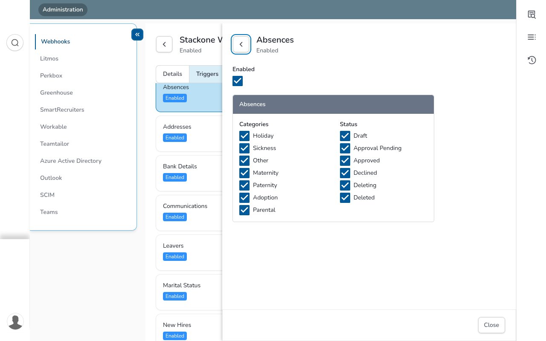Uncheck the Draft status
546x341 pixels.
click(x=345, y=136)
